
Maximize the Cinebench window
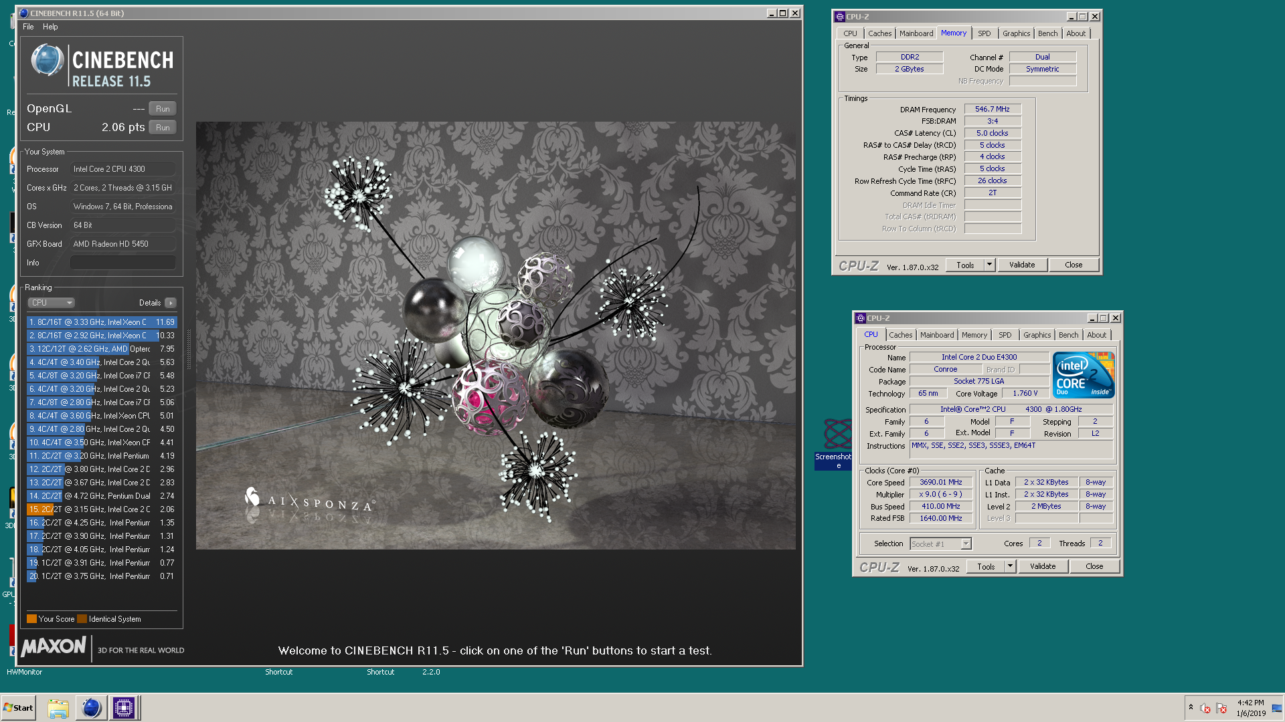(782, 13)
